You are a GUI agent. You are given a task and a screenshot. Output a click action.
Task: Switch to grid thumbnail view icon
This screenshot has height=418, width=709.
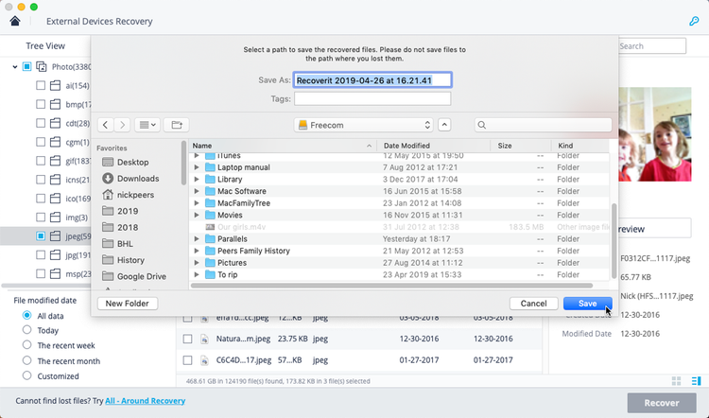click(x=677, y=381)
